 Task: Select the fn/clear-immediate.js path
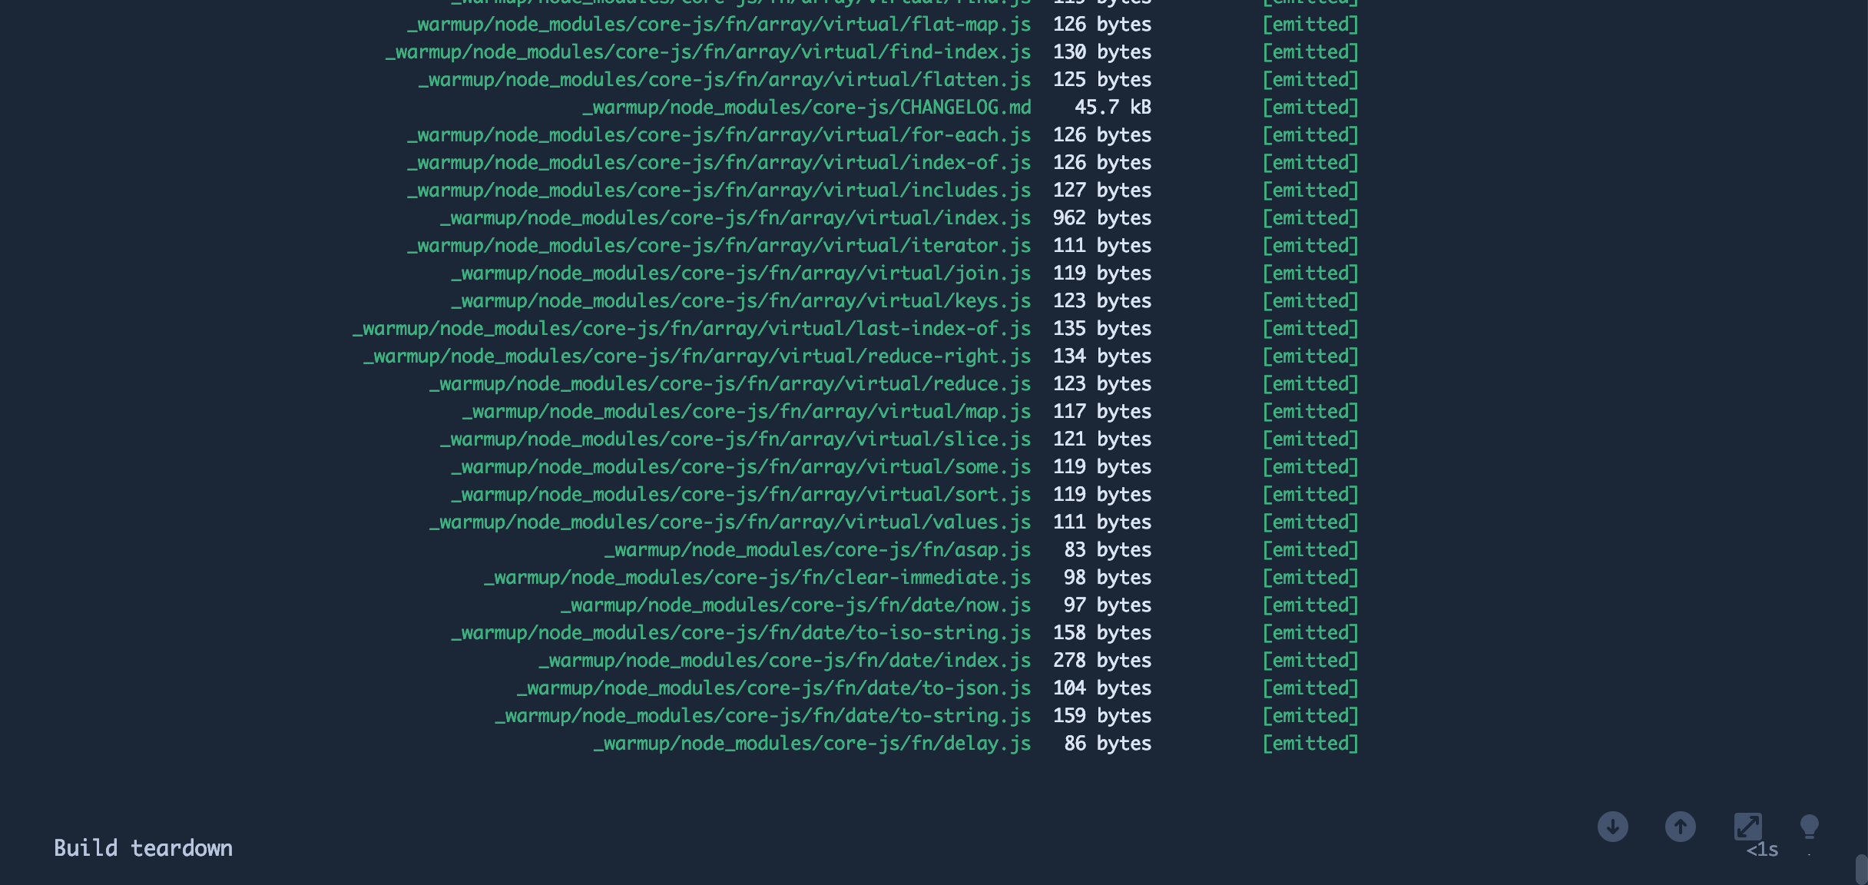tap(757, 578)
